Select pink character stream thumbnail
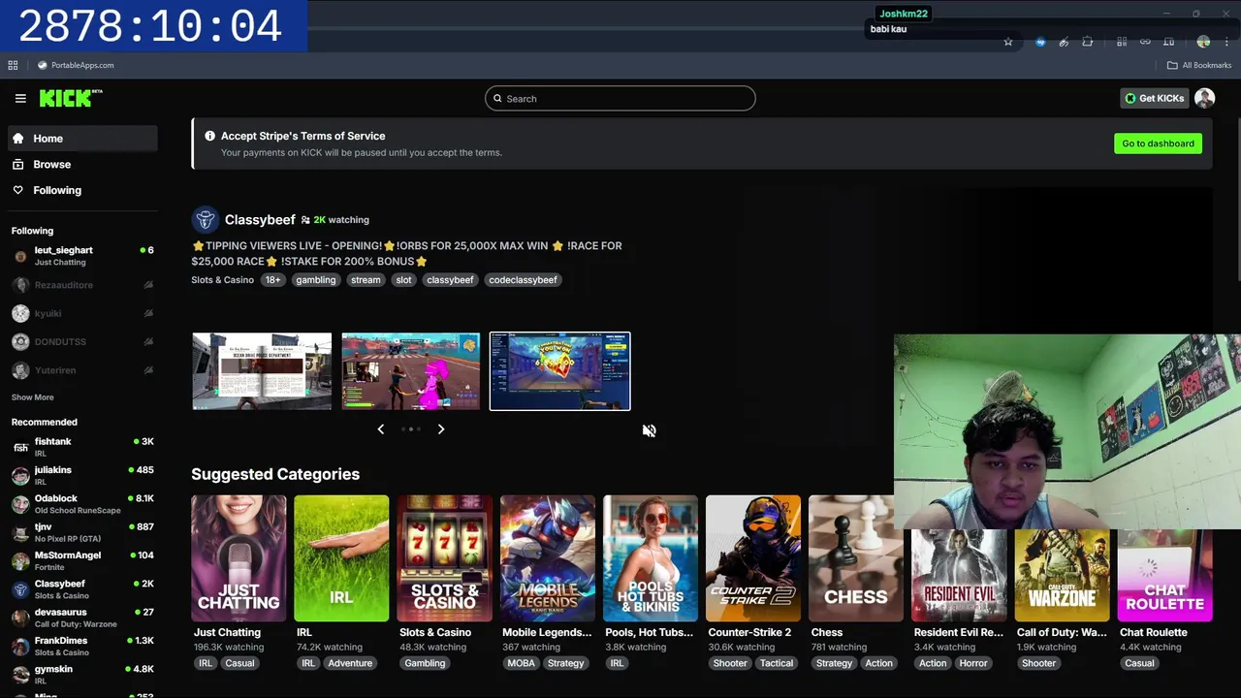Viewport: 1241px width, 698px height. (x=410, y=371)
